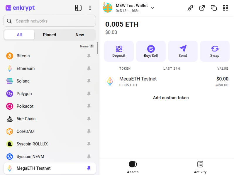Click the MegaETH Testnet token icon
This screenshot has width=234, height=175.
pyautogui.click(x=110, y=81)
